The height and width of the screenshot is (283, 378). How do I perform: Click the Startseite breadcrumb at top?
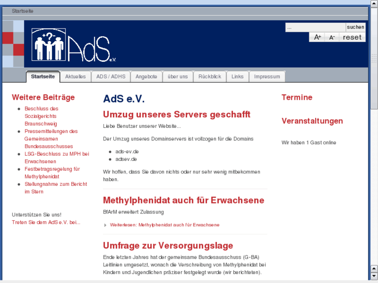coord(23,11)
